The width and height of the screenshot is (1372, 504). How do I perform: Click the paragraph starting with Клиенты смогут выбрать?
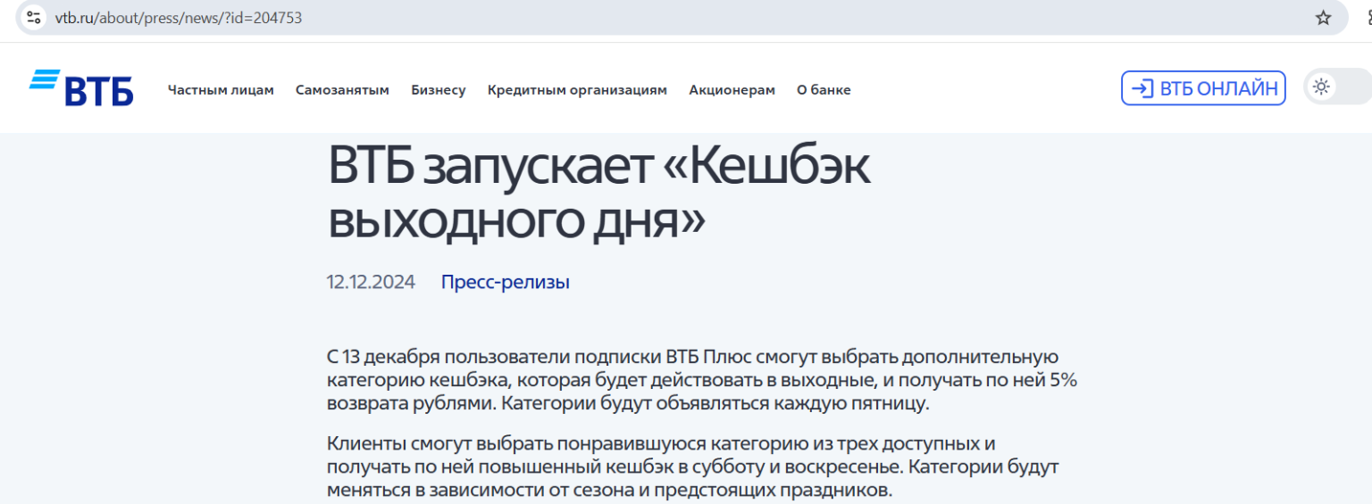[692, 467]
